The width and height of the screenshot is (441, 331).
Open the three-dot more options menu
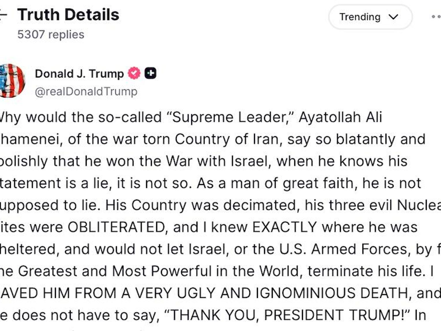[436, 17]
